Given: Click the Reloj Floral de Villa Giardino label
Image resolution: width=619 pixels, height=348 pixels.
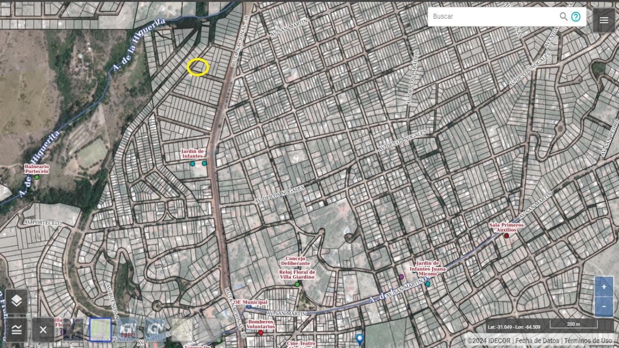Looking at the screenshot, I should pyautogui.click(x=297, y=275).
